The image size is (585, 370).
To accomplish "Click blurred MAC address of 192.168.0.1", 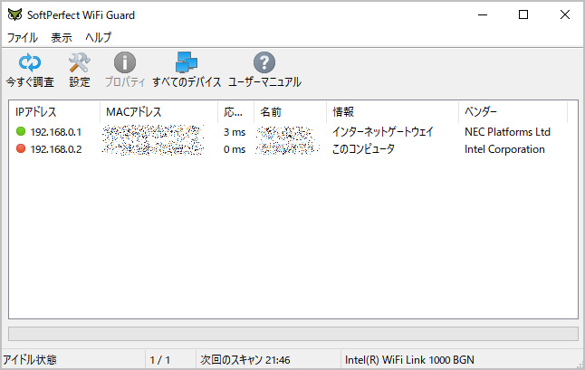I will pos(153,132).
